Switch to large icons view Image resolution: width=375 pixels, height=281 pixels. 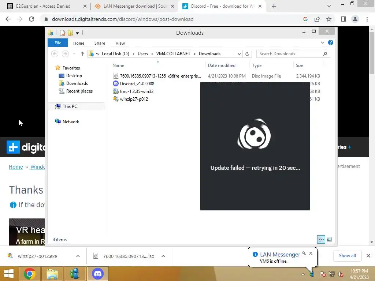329,239
